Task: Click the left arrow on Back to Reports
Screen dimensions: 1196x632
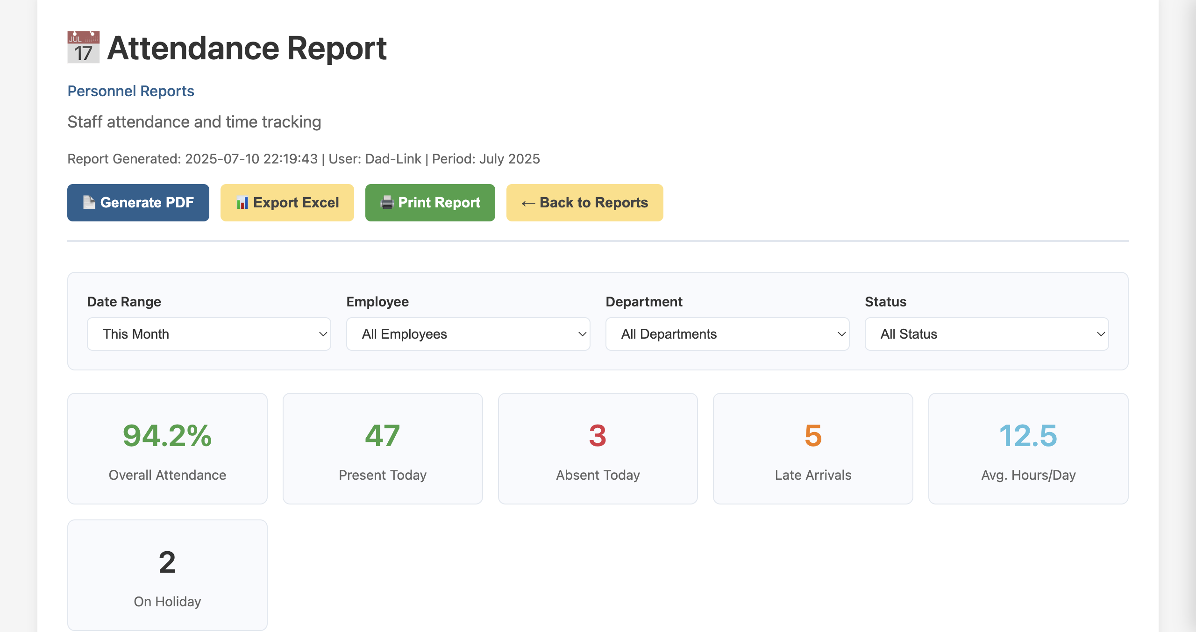Action: tap(528, 202)
